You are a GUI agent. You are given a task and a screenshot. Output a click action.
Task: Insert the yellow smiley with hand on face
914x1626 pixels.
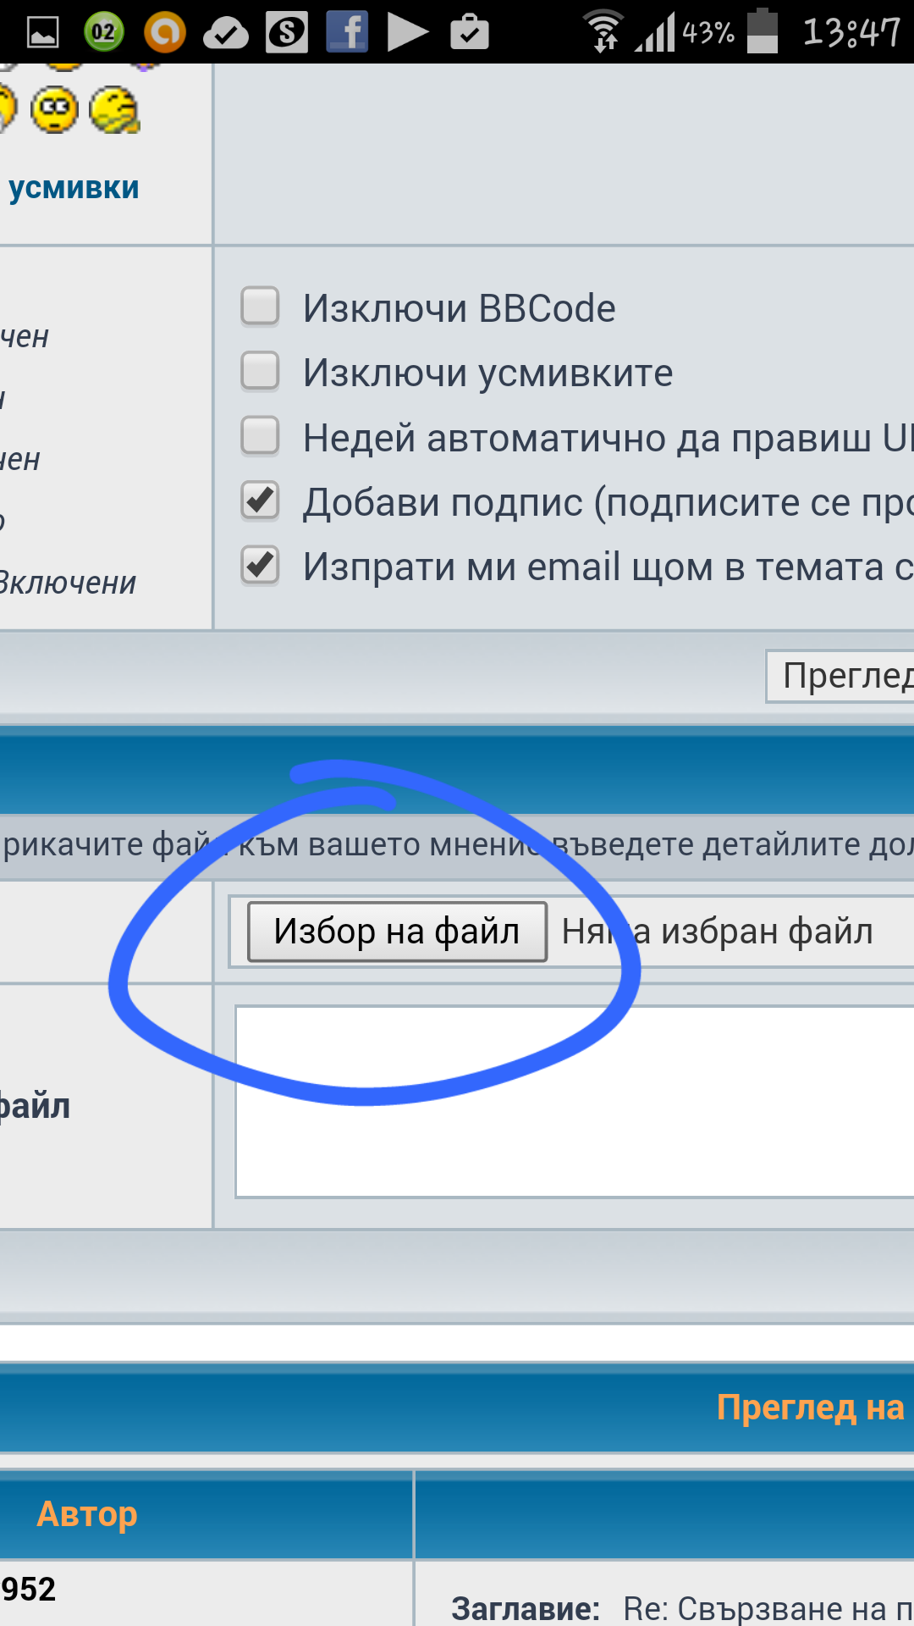click(114, 110)
